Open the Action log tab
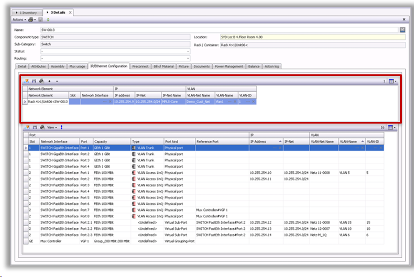 [x=271, y=66]
